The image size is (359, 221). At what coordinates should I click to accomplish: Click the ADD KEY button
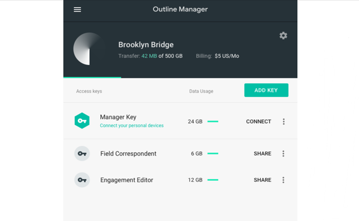tap(266, 90)
